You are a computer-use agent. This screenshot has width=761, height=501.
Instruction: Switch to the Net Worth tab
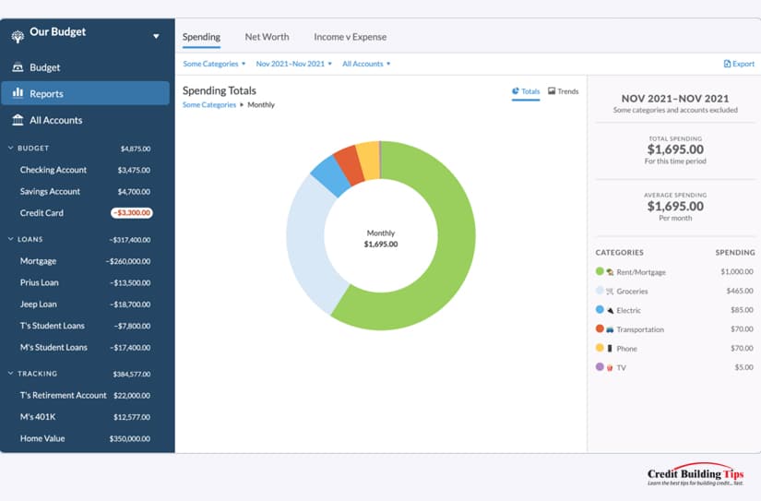(x=267, y=37)
